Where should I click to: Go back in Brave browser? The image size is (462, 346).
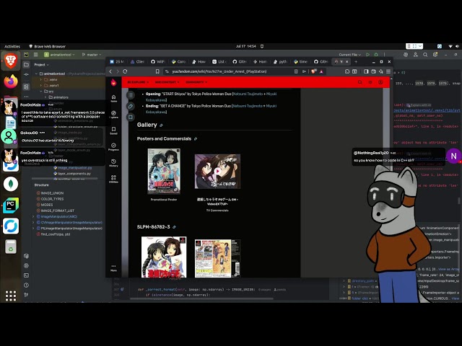pyautogui.click(x=110, y=71)
